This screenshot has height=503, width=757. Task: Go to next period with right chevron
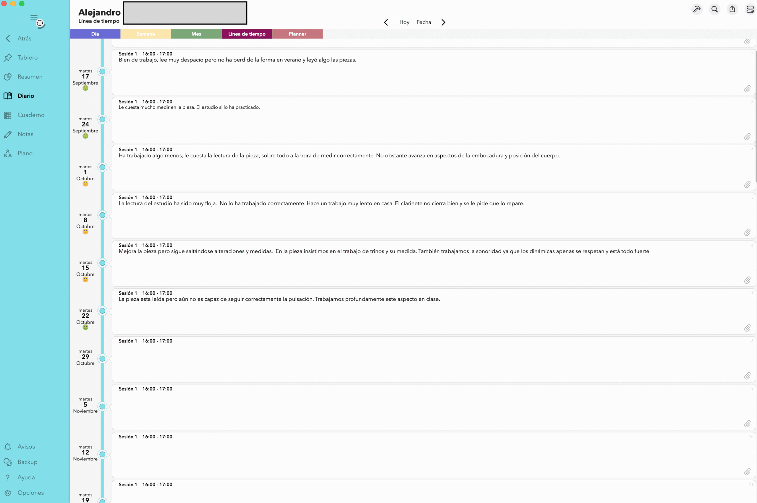443,22
